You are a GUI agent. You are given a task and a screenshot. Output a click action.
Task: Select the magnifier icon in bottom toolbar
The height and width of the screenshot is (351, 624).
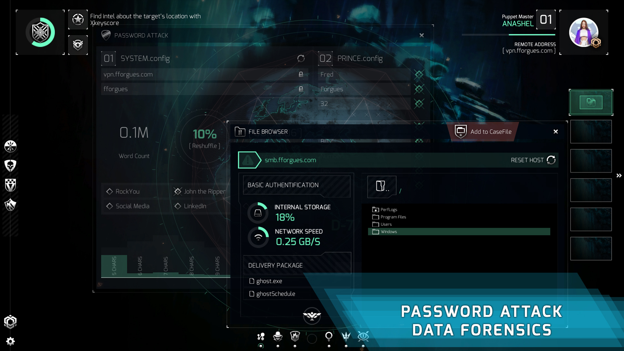329,336
